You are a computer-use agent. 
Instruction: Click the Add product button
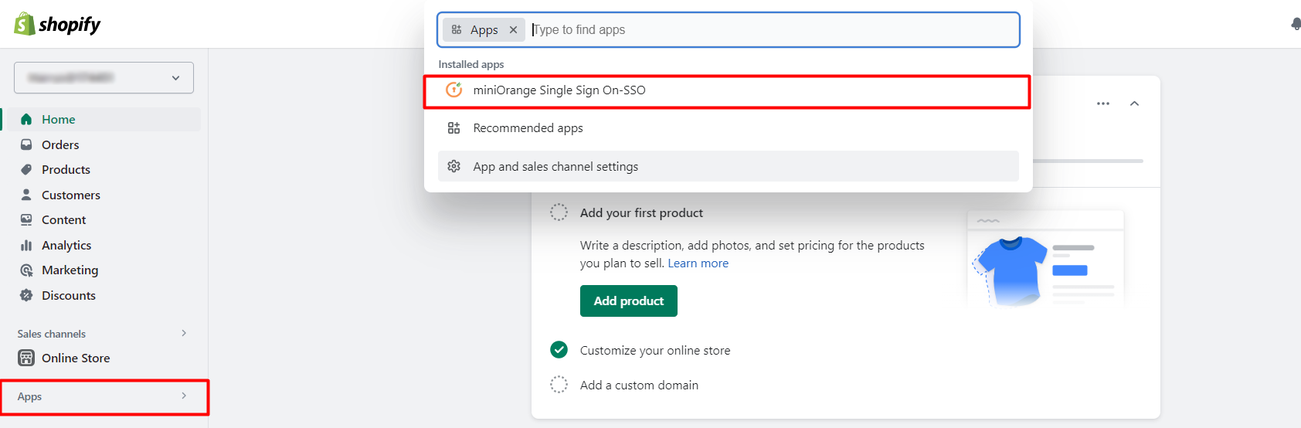629,301
